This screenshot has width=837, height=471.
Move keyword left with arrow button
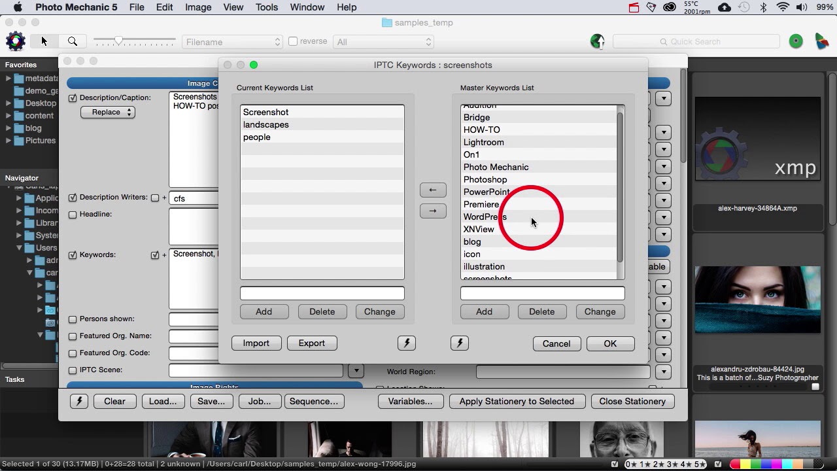coord(433,190)
